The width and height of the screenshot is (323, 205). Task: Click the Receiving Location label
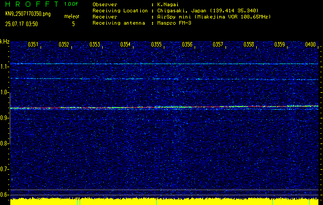[x=120, y=11]
